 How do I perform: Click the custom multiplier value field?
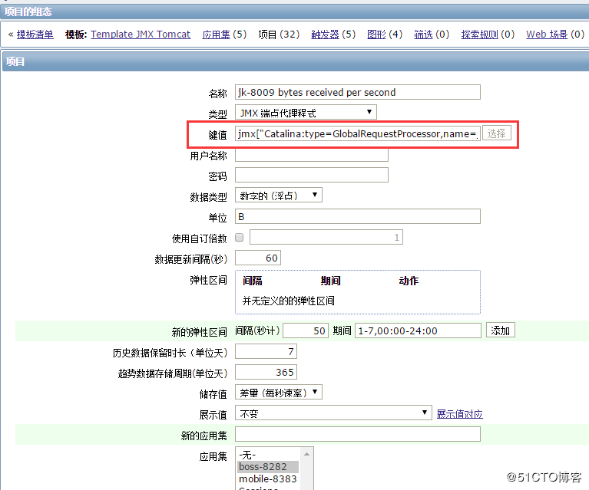[326, 237]
